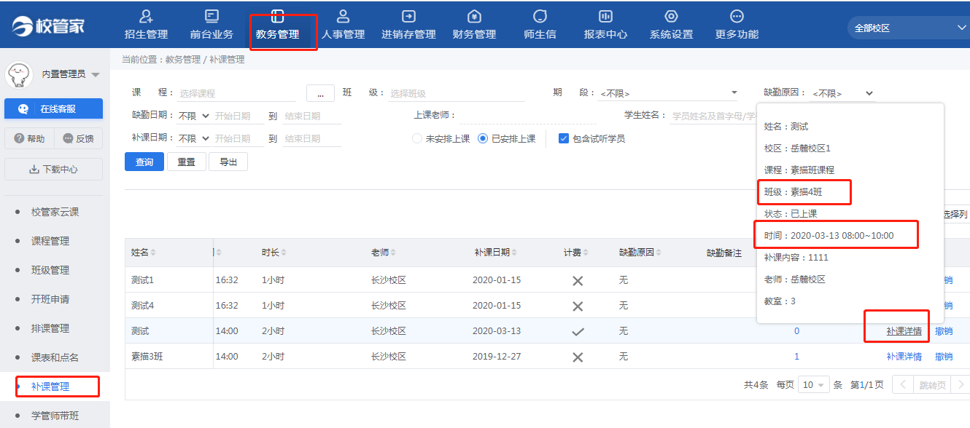Click the 选择课程 input field
The width and height of the screenshot is (970, 428).
[236, 93]
